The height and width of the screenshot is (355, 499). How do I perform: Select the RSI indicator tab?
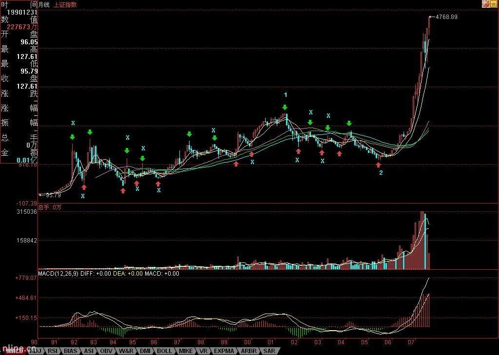click(x=53, y=351)
